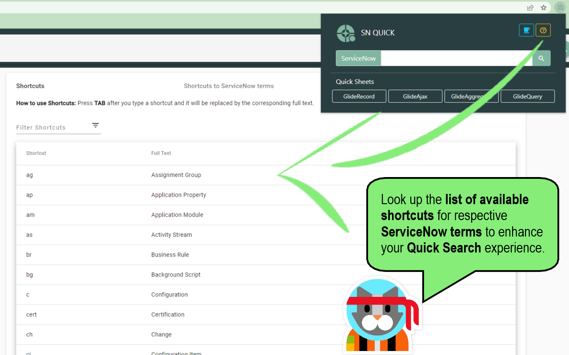Click the Shortcut column header
This screenshot has height=355, width=569.
coord(36,153)
